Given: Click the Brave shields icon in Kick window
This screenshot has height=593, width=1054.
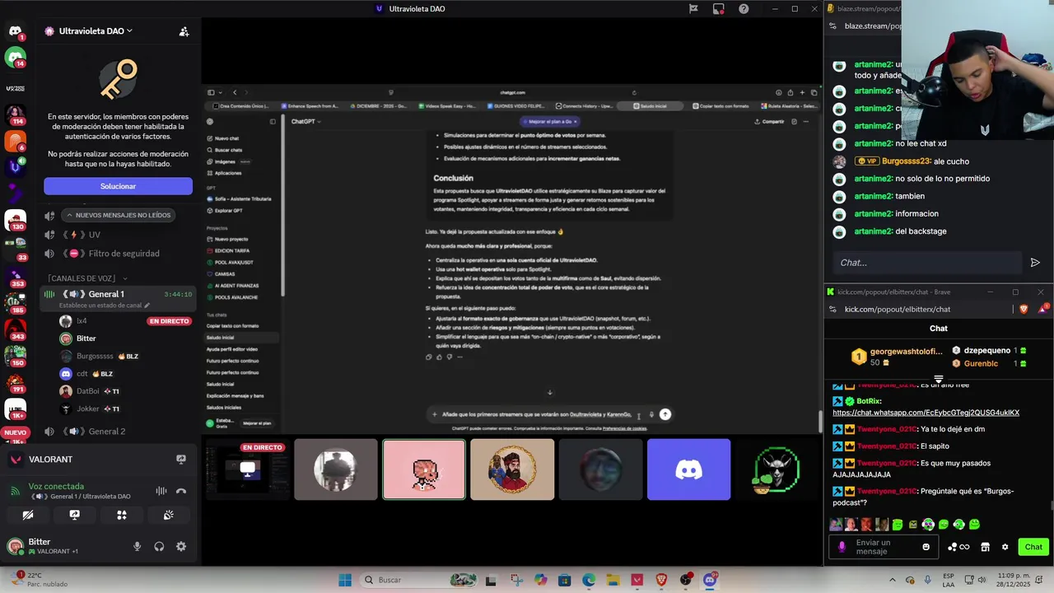Looking at the screenshot, I should click(x=1024, y=309).
